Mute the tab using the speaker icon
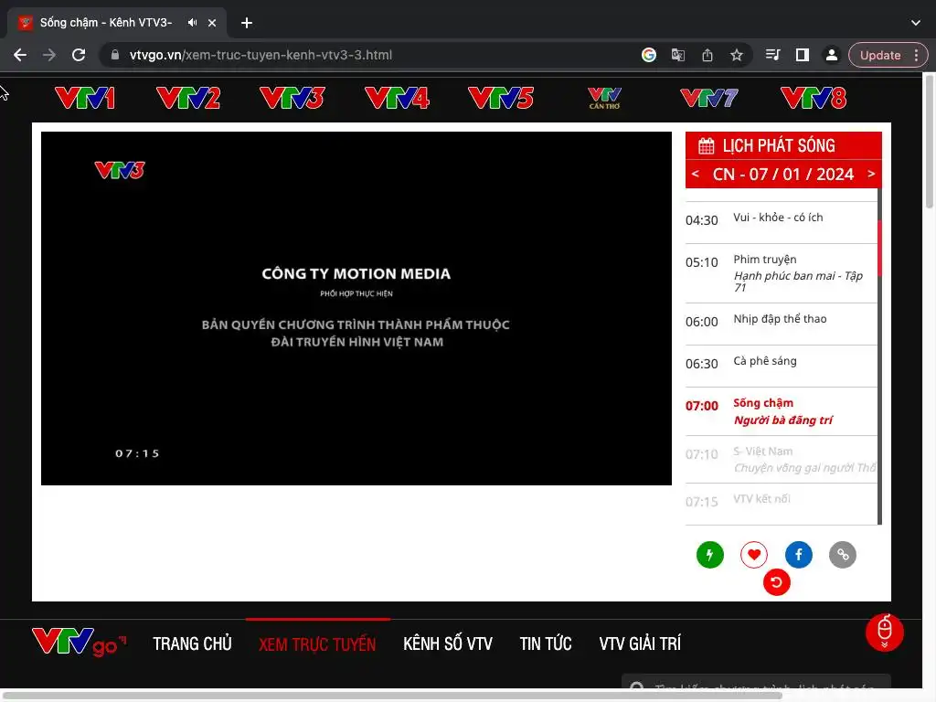 [x=192, y=23]
